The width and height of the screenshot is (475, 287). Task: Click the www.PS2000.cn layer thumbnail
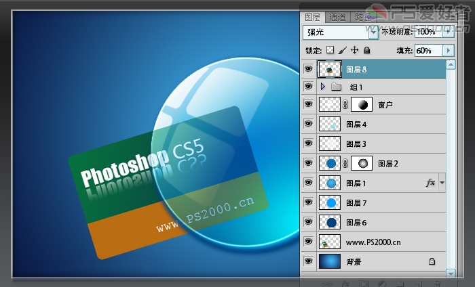pyautogui.click(x=330, y=242)
